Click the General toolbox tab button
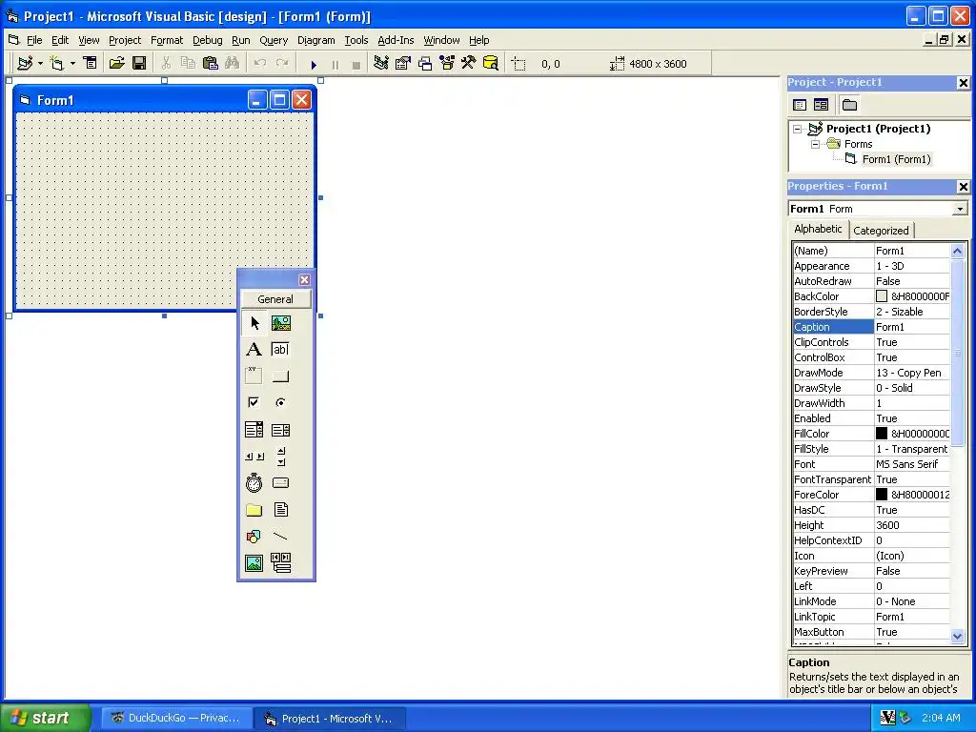 [x=275, y=298]
